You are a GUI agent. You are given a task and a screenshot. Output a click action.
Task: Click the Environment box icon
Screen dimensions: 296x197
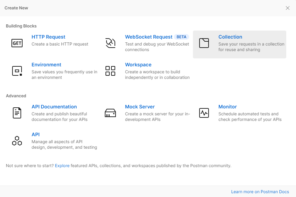[x=17, y=71]
